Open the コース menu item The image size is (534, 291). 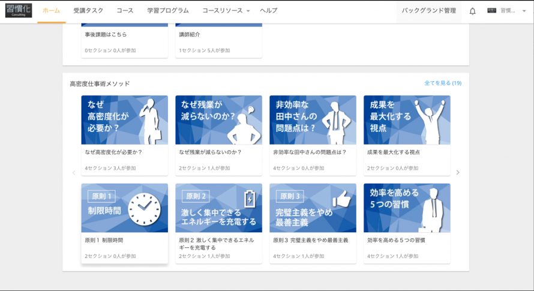125,11
